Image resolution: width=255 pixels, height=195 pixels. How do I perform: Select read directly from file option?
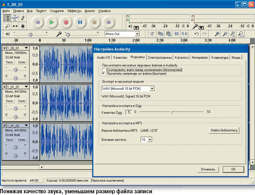(x=104, y=74)
